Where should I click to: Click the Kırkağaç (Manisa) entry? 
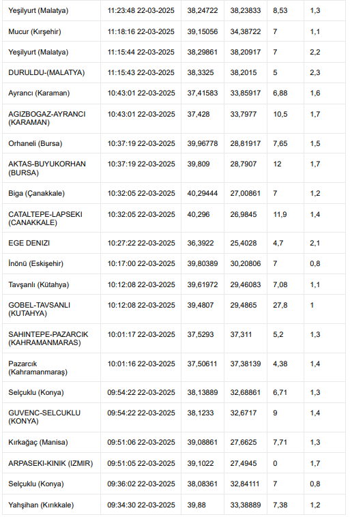click(38, 442)
